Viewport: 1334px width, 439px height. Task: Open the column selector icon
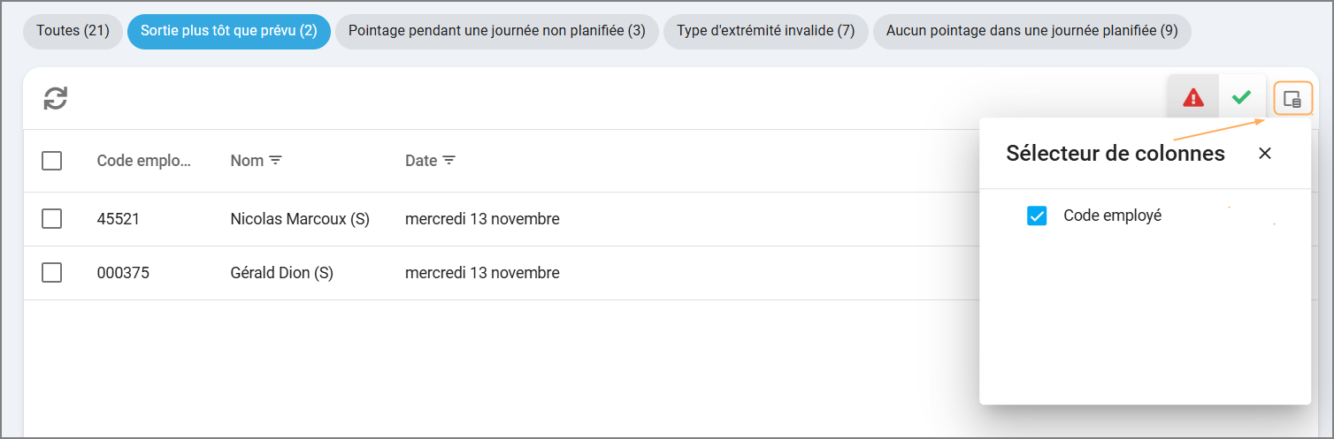pyautogui.click(x=1292, y=98)
